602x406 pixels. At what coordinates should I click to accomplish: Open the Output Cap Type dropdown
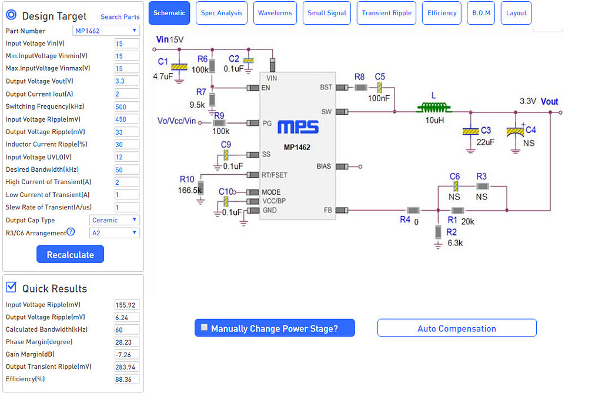114,219
